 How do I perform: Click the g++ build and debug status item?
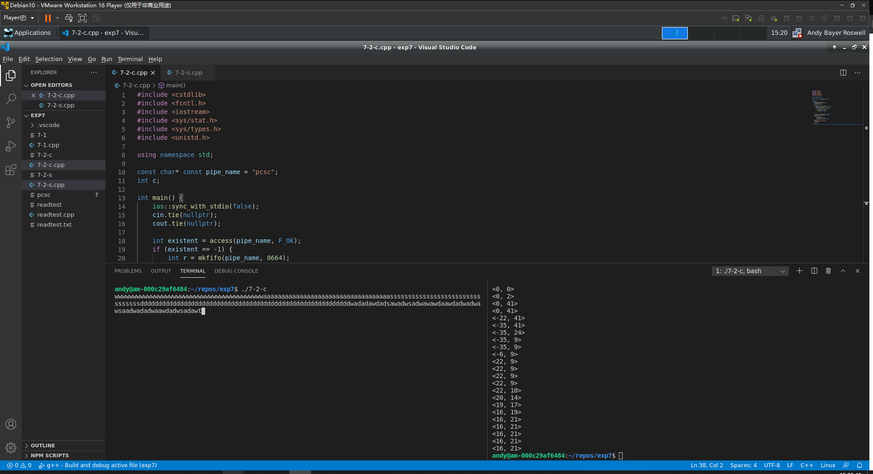coord(98,465)
